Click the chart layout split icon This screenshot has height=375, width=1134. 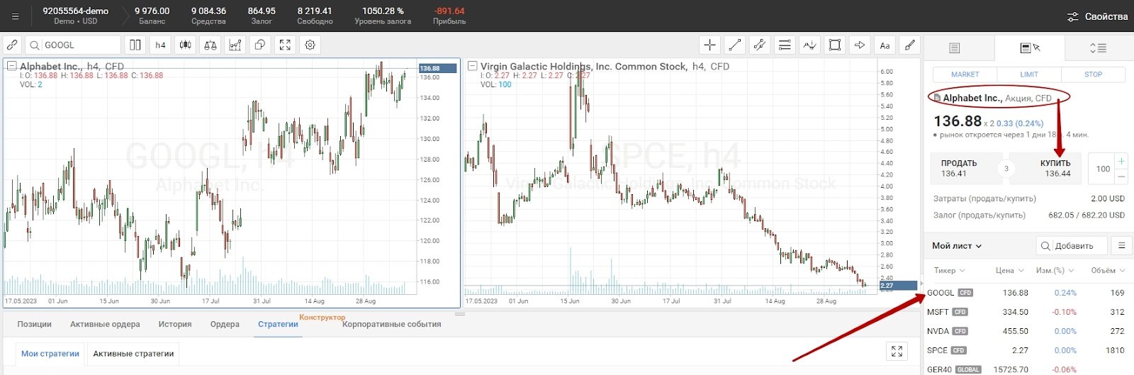135,45
